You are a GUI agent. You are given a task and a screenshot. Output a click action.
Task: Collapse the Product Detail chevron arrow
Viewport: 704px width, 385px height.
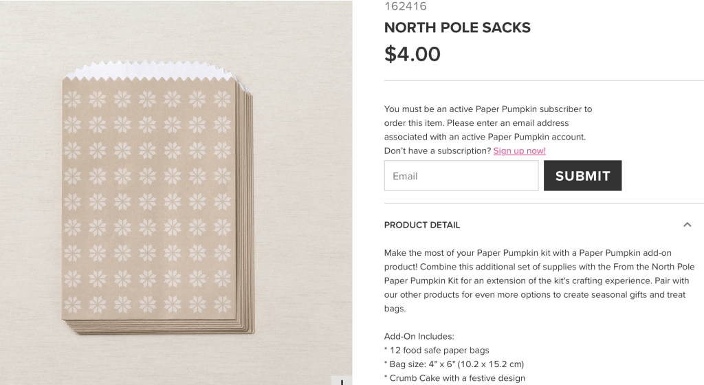687,225
